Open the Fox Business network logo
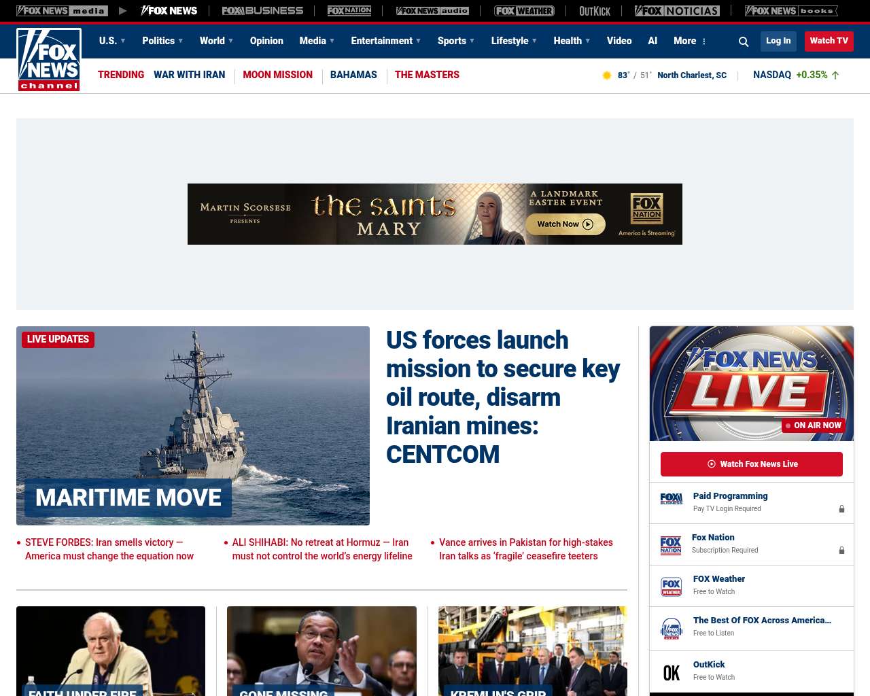Viewport: 870px width, 696px height. [262, 11]
